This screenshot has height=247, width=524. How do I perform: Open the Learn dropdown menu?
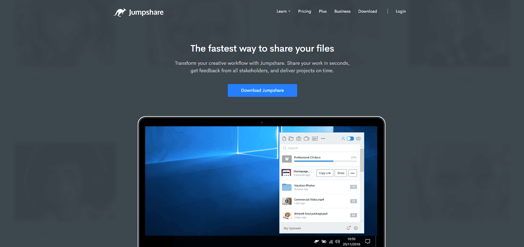283,11
